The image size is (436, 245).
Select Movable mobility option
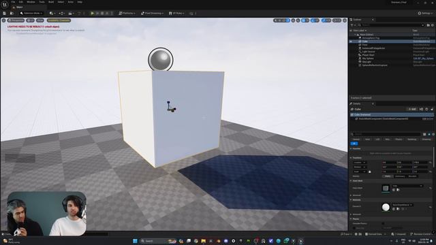point(413,176)
